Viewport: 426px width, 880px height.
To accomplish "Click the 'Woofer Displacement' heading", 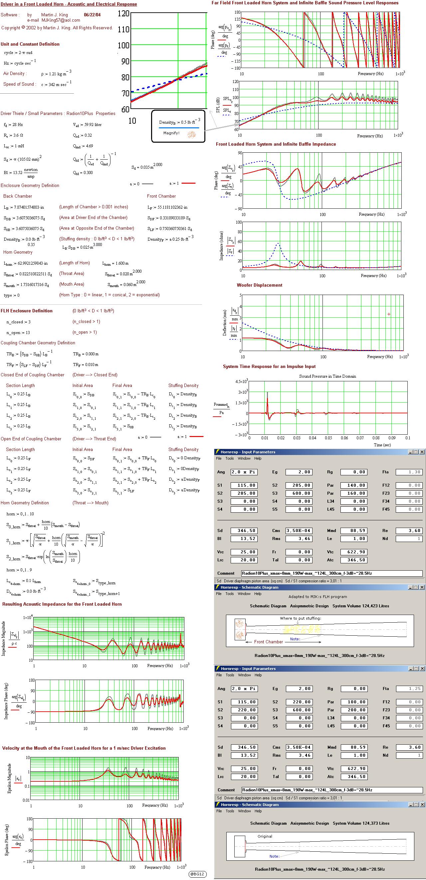I will click(260, 285).
